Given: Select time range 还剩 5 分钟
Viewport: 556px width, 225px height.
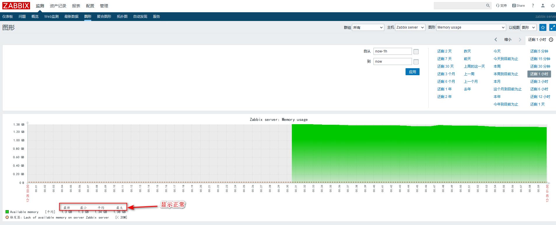Looking at the screenshot, I should tap(539, 51).
